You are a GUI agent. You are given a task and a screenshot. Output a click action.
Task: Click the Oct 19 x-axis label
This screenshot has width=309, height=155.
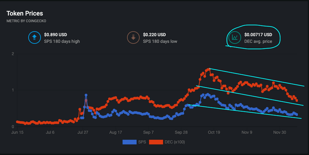point(214,133)
